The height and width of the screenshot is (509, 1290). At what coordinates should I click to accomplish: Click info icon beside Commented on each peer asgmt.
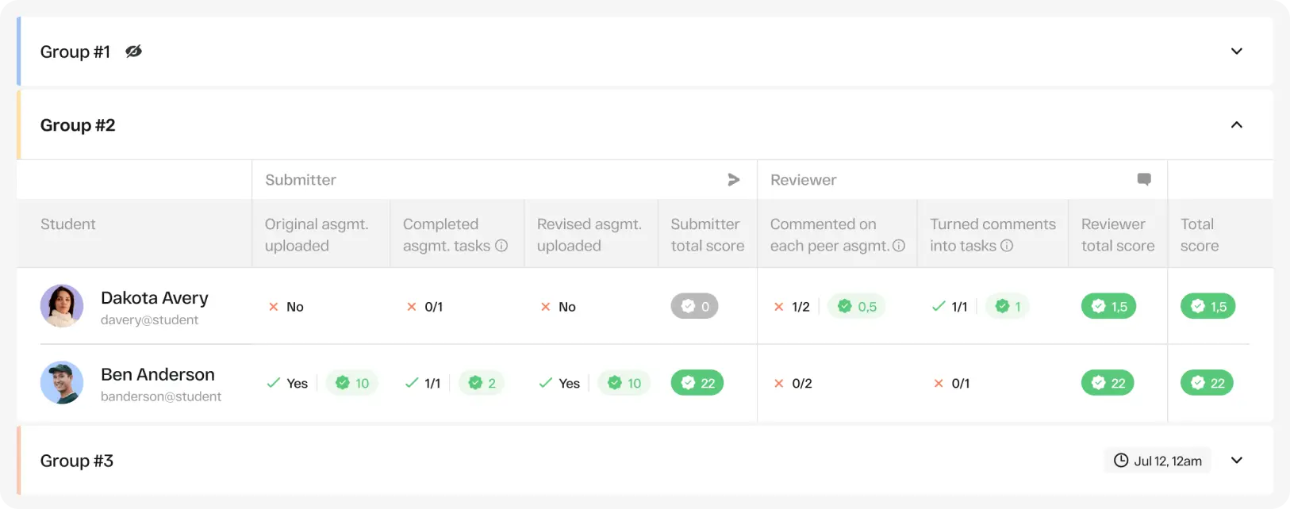tap(899, 246)
